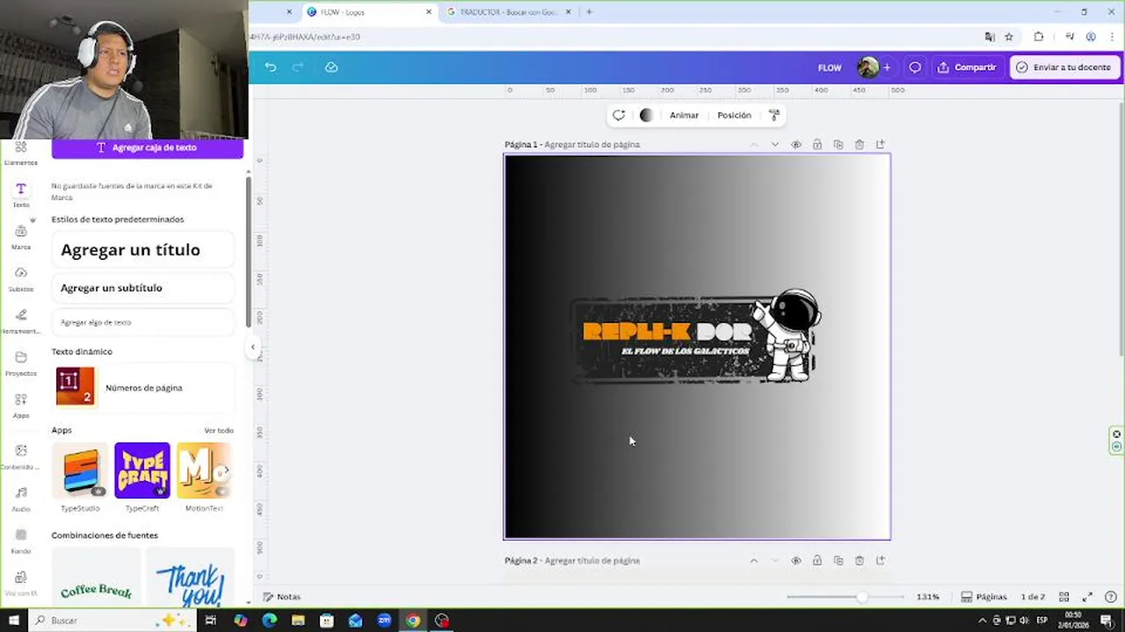Open the Audio panel
Screen dimensions: 1125x632
click(x=21, y=499)
